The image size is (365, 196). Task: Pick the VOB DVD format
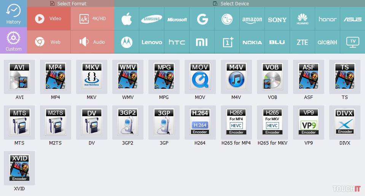(x=273, y=77)
